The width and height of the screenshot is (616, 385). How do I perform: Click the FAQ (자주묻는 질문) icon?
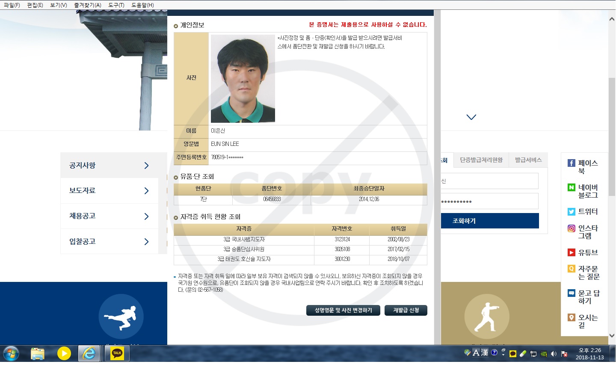(571, 269)
